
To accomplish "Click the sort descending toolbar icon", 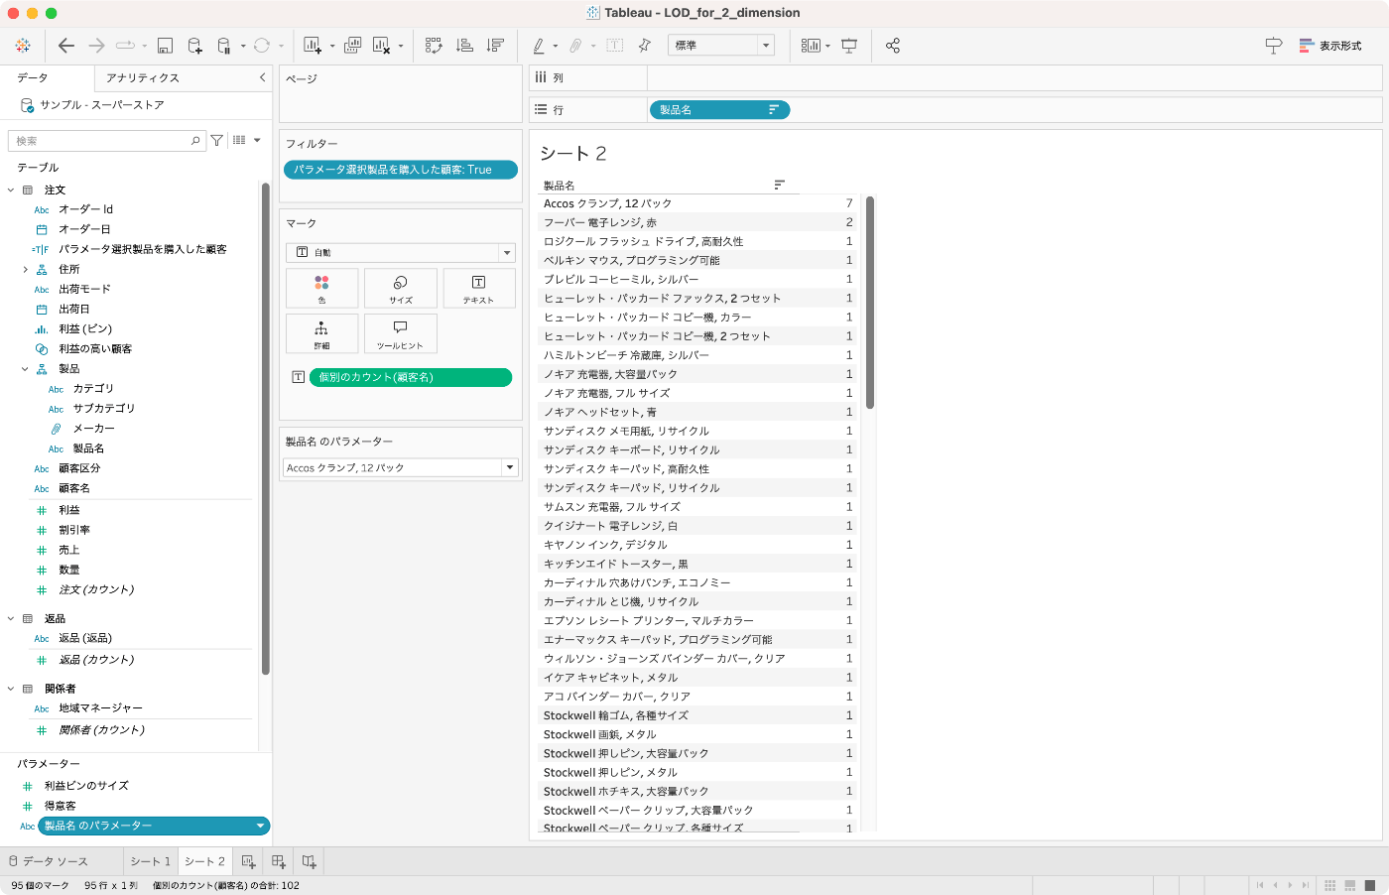I will click(x=495, y=46).
